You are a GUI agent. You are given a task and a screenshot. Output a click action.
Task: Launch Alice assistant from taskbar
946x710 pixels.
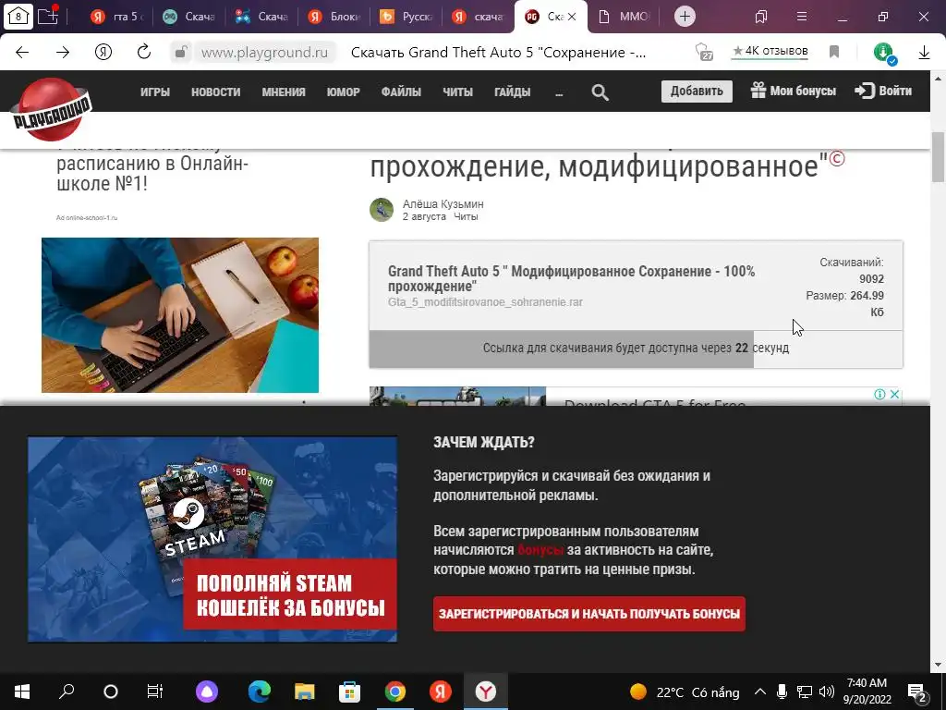pyautogui.click(x=207, y=692)
